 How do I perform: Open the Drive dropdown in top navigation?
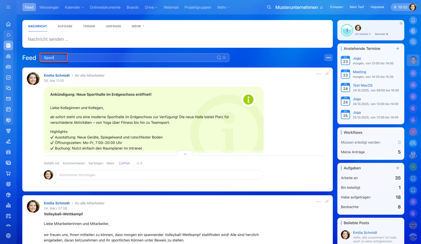point(151,7)
